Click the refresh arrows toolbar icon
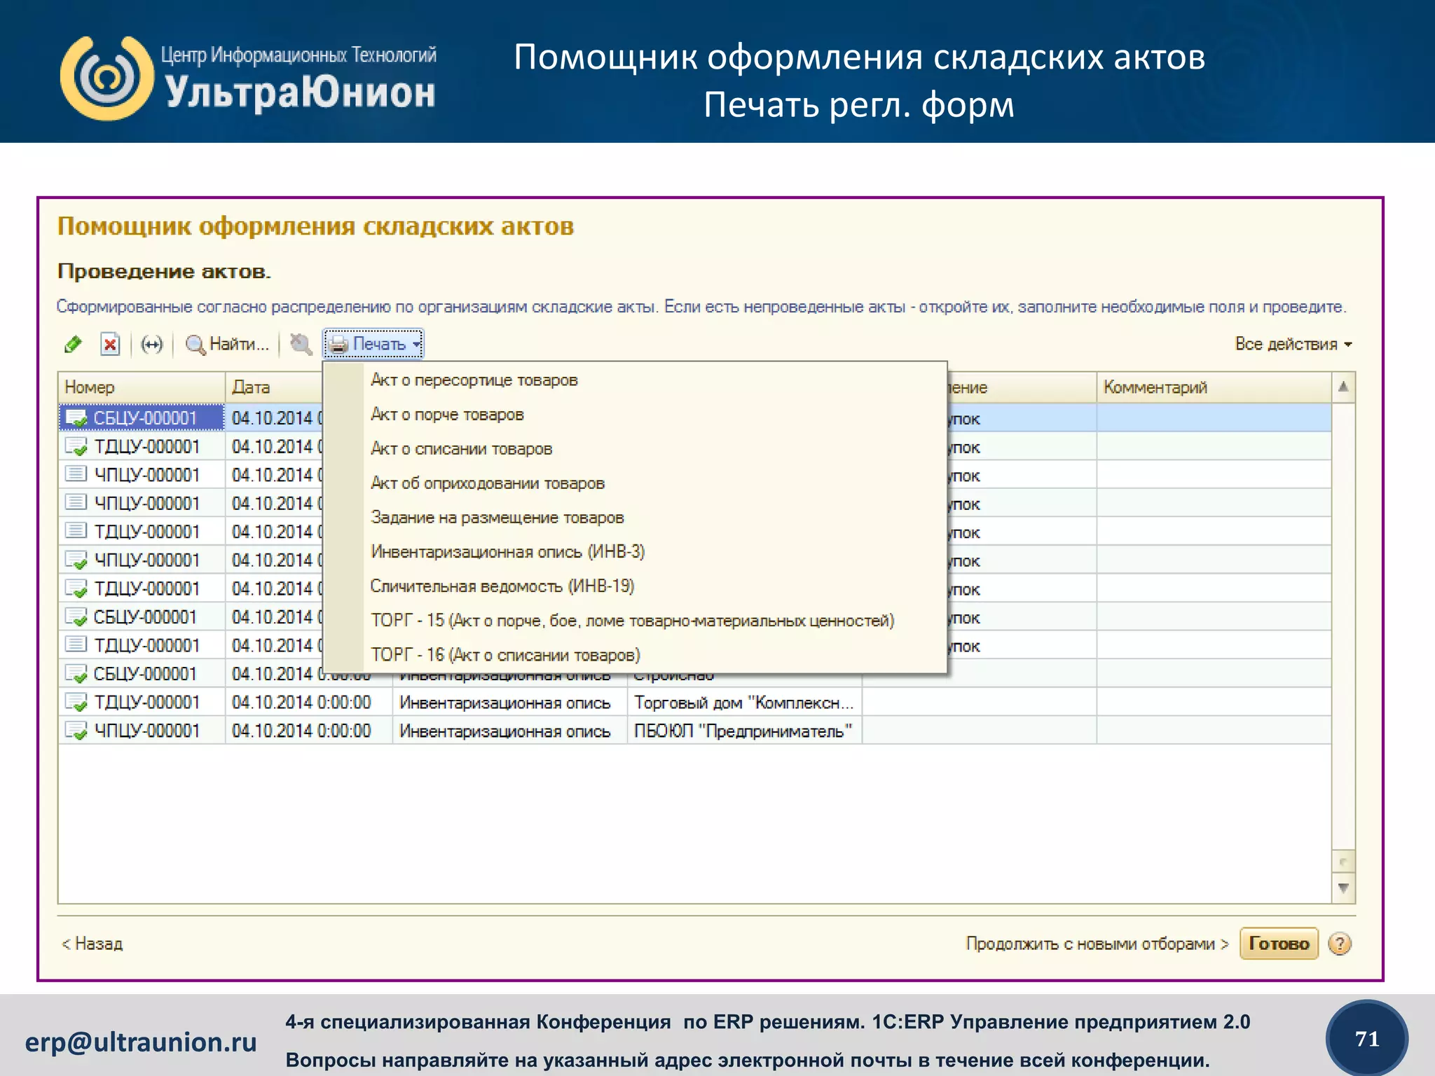Screen dimensions: 1435x1076 (x=151, y=344)
